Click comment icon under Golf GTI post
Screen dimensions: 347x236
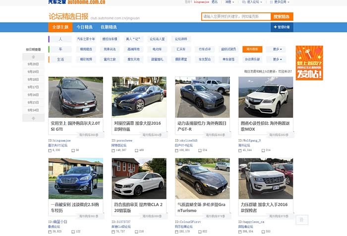click(x=73, y=150)
